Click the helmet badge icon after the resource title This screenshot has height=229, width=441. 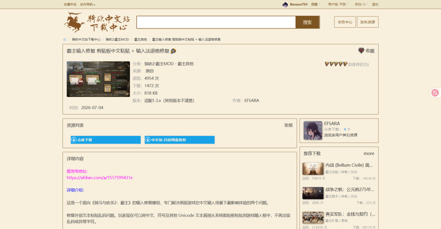173,51
